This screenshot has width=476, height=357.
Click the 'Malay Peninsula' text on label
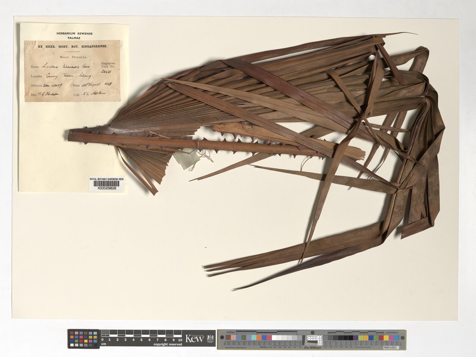(x=73, y=57)
